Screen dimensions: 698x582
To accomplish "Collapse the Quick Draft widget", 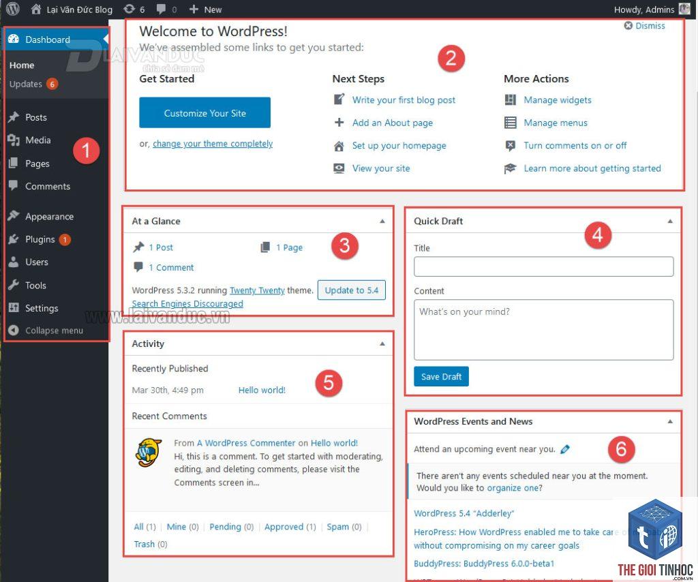I will (670, 221).
